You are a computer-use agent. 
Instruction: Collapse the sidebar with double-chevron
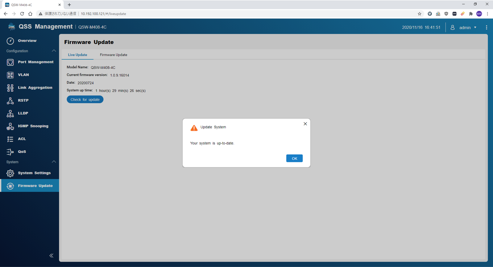point(51,256)
